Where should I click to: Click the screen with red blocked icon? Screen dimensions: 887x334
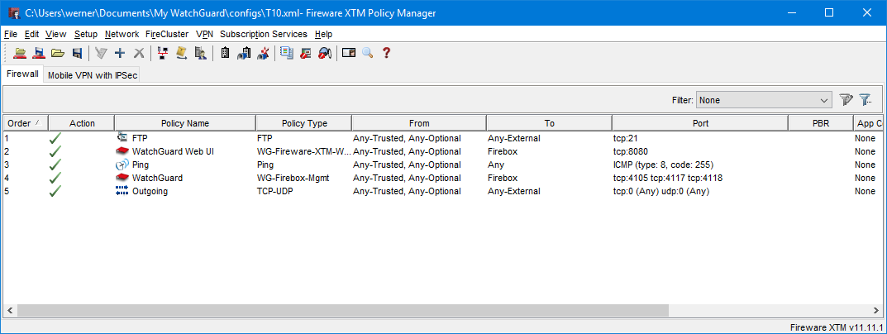point(306,53)
